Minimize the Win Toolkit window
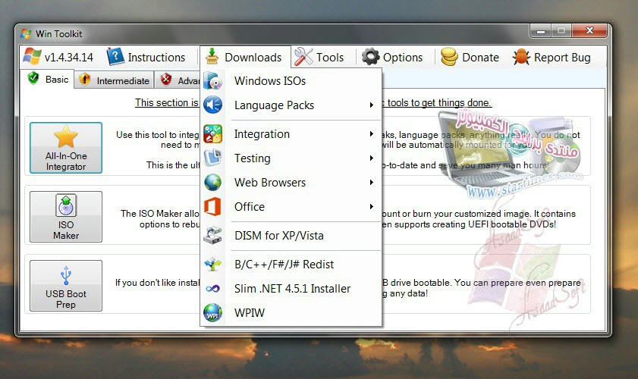 click(x=541, y=31)
